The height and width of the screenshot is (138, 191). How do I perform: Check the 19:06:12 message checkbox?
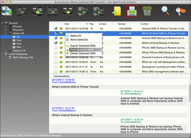(x=56, y=72)
